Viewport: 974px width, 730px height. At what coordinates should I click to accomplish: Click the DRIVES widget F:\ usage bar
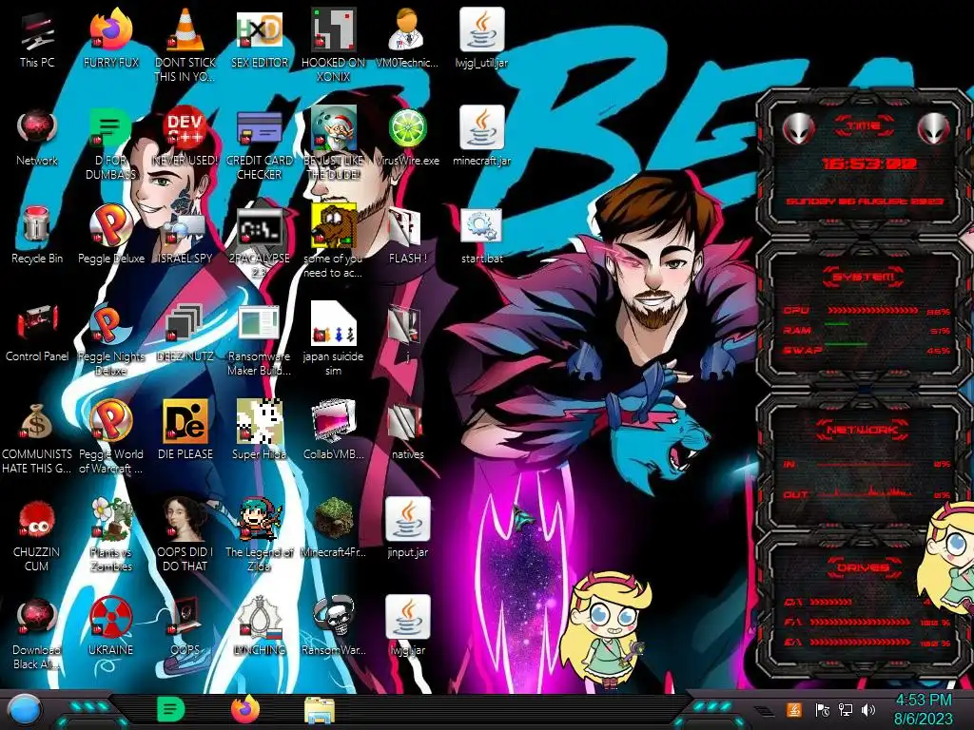pos(860,622)
